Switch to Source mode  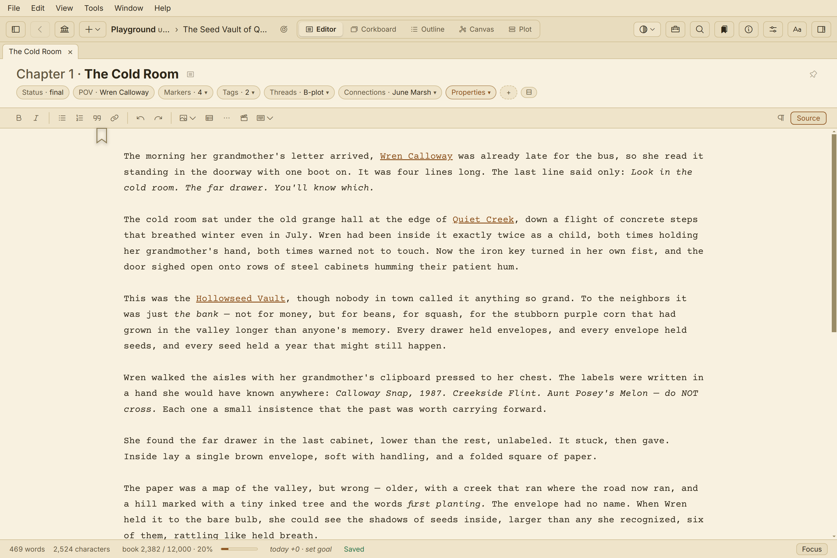[808, 118]
